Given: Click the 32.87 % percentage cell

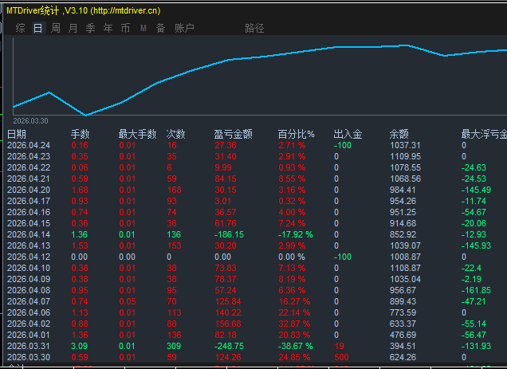Looking at the screenshot, I should (x=294, y=324).
